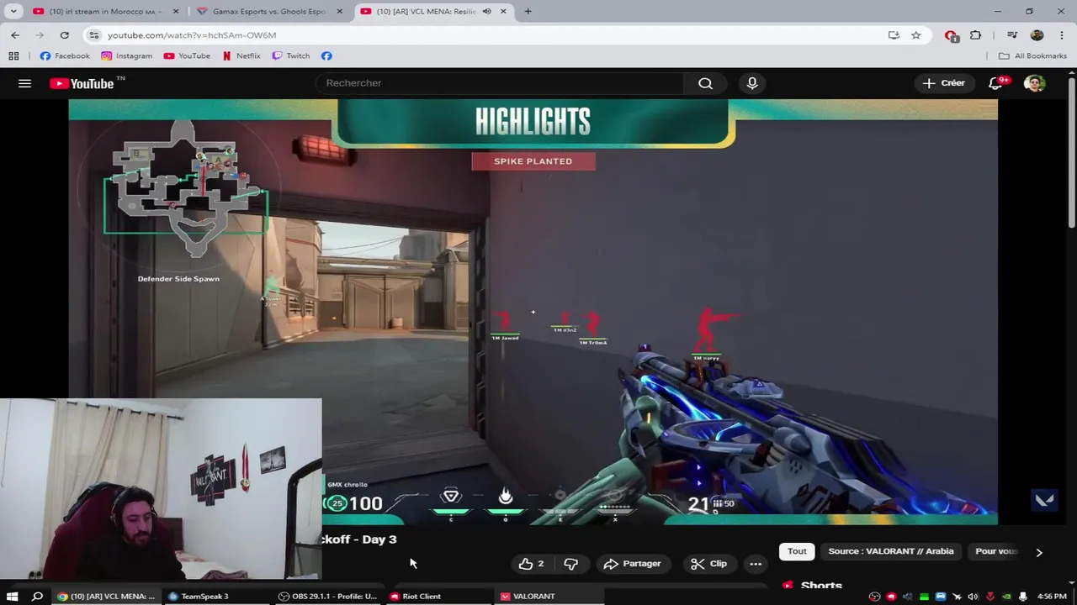This screenshot has height=605, width=1077.
Task: Open the Chrome profile avatar
Action: coord(1037,35)
